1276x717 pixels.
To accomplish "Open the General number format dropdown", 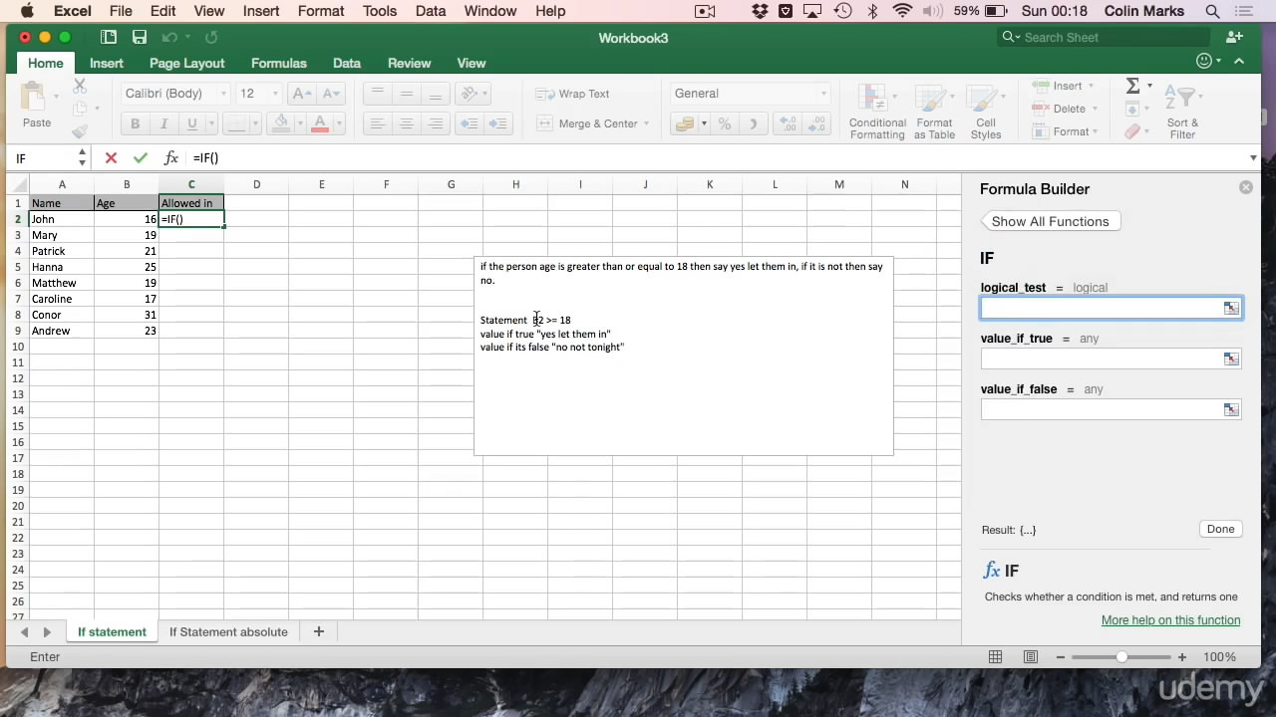I will (x=822, y=94).
